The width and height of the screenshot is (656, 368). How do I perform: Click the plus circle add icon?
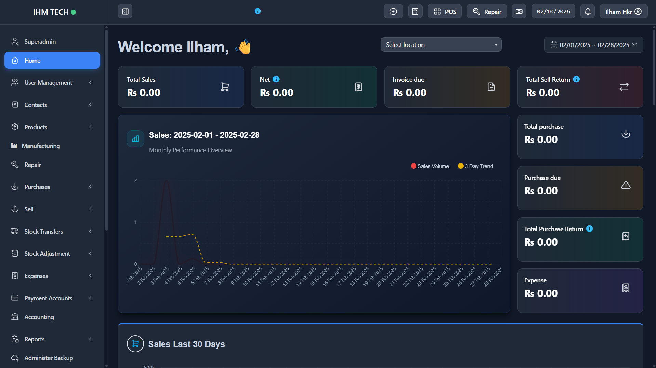pos(393,12)
